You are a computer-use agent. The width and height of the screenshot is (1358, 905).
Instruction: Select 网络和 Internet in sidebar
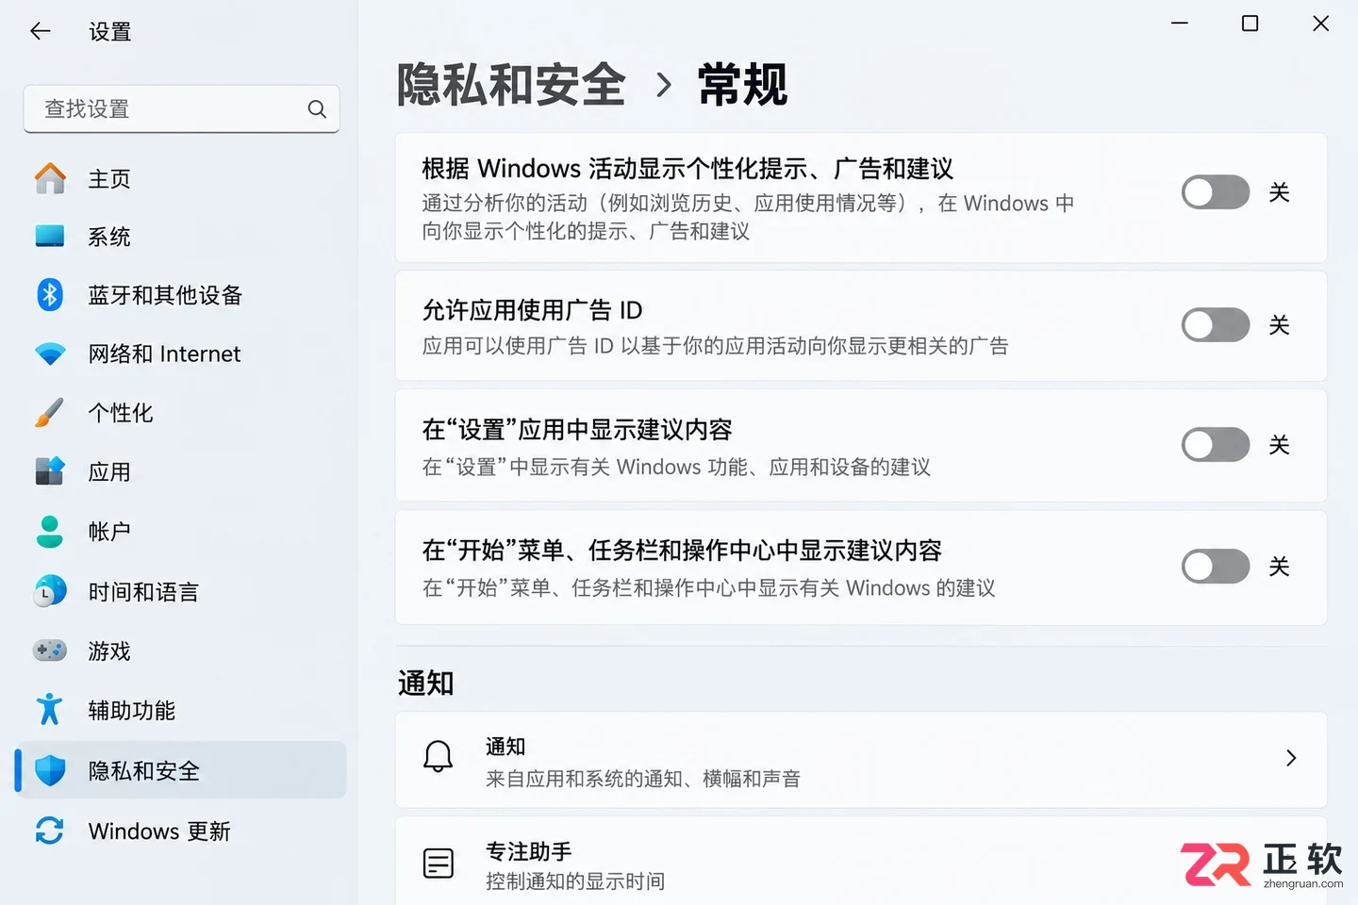tap(181, 354)
